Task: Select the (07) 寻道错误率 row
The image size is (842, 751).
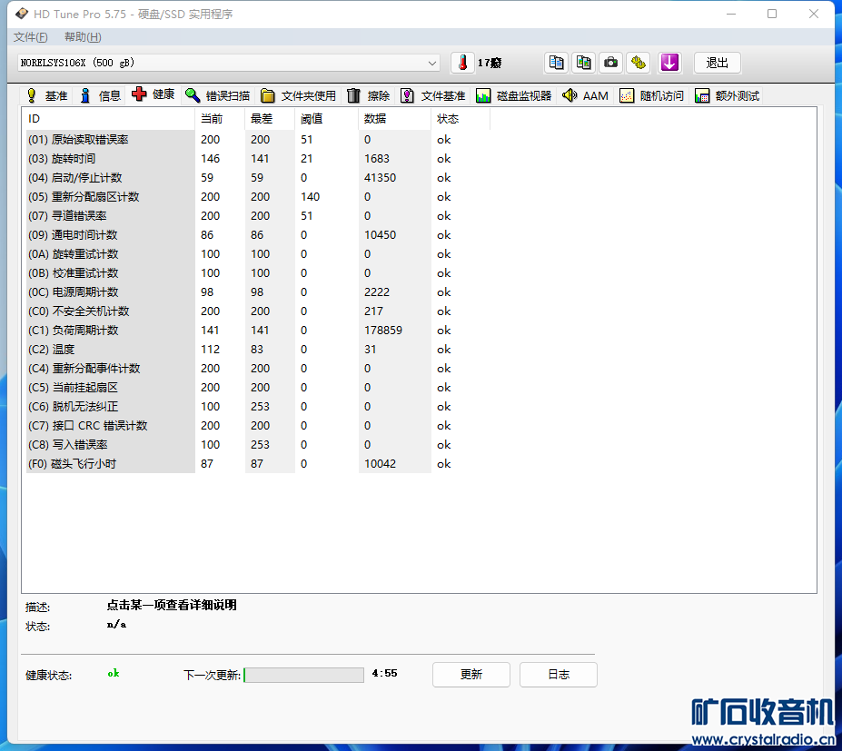Action: click(x=258, y=216)
